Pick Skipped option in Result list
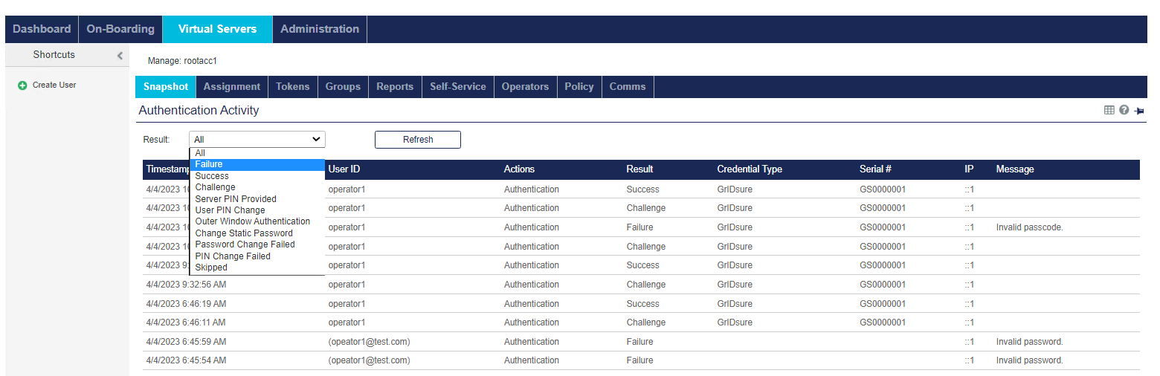This screenshot has width=1160, height=376. pos(211,268)
